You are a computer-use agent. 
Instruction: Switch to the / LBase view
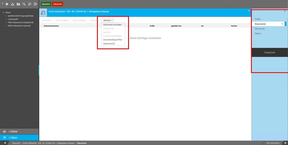(19, 138)
